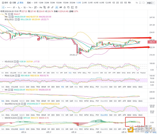Close the MACD(12,26,9) pane with its X
This screenshot has width=157, height=134.
21,118
